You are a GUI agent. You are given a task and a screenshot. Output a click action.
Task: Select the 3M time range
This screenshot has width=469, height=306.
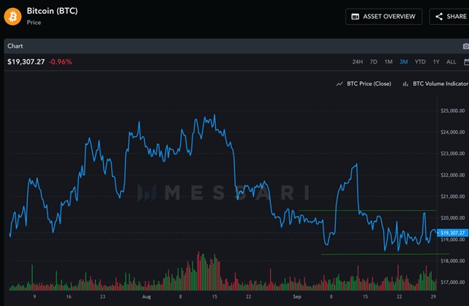pos(403,62)
